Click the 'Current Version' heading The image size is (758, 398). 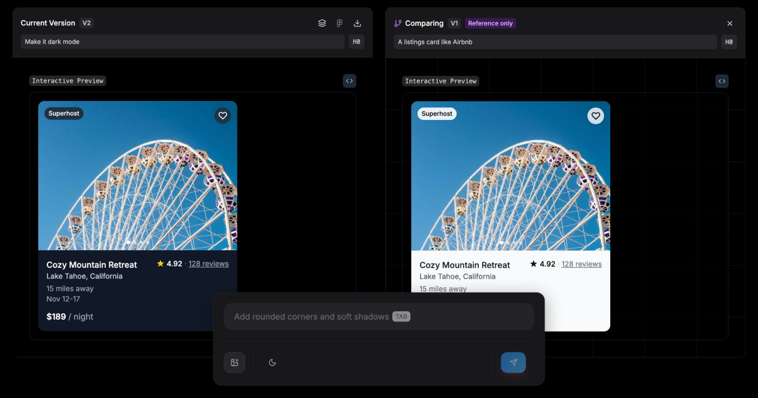[48, 23]
